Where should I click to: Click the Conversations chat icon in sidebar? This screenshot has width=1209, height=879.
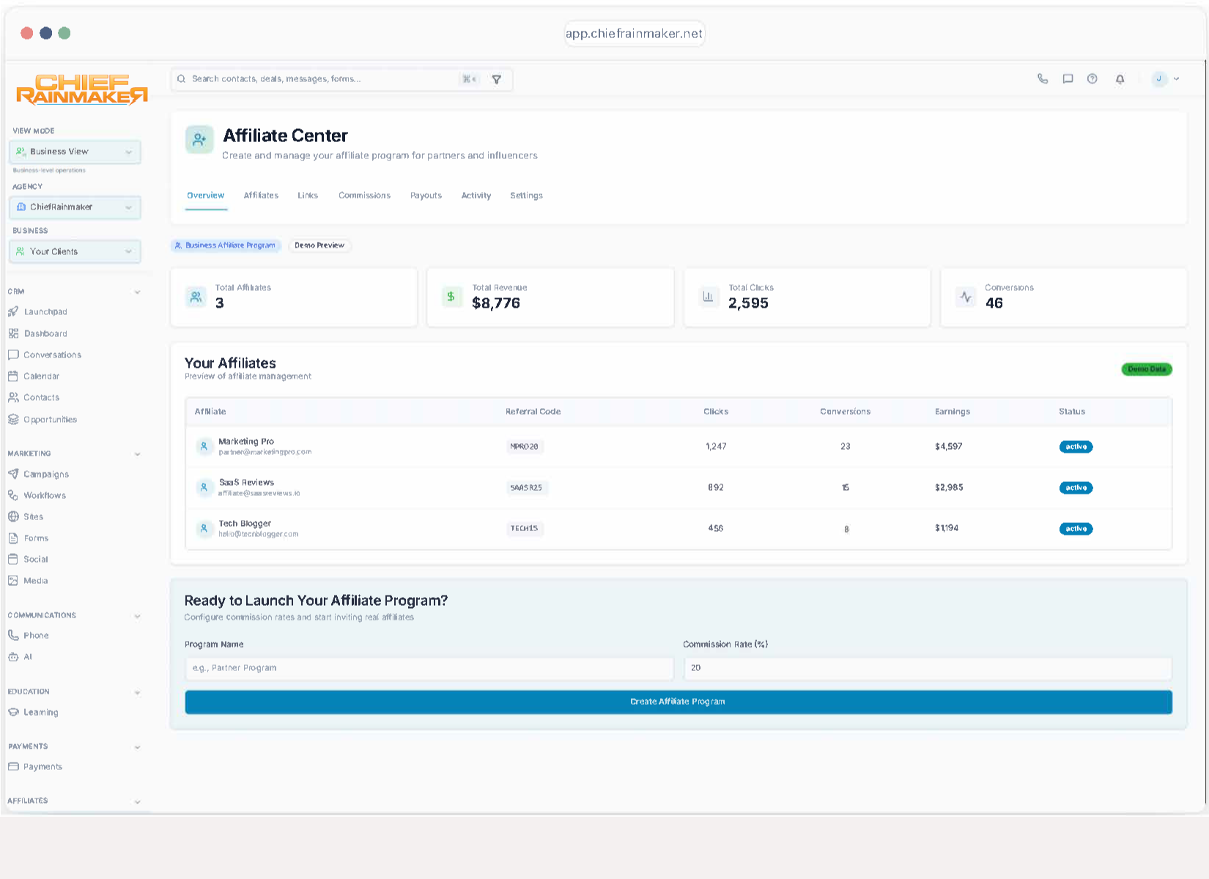pyautogui.click(x=13, y=355)
